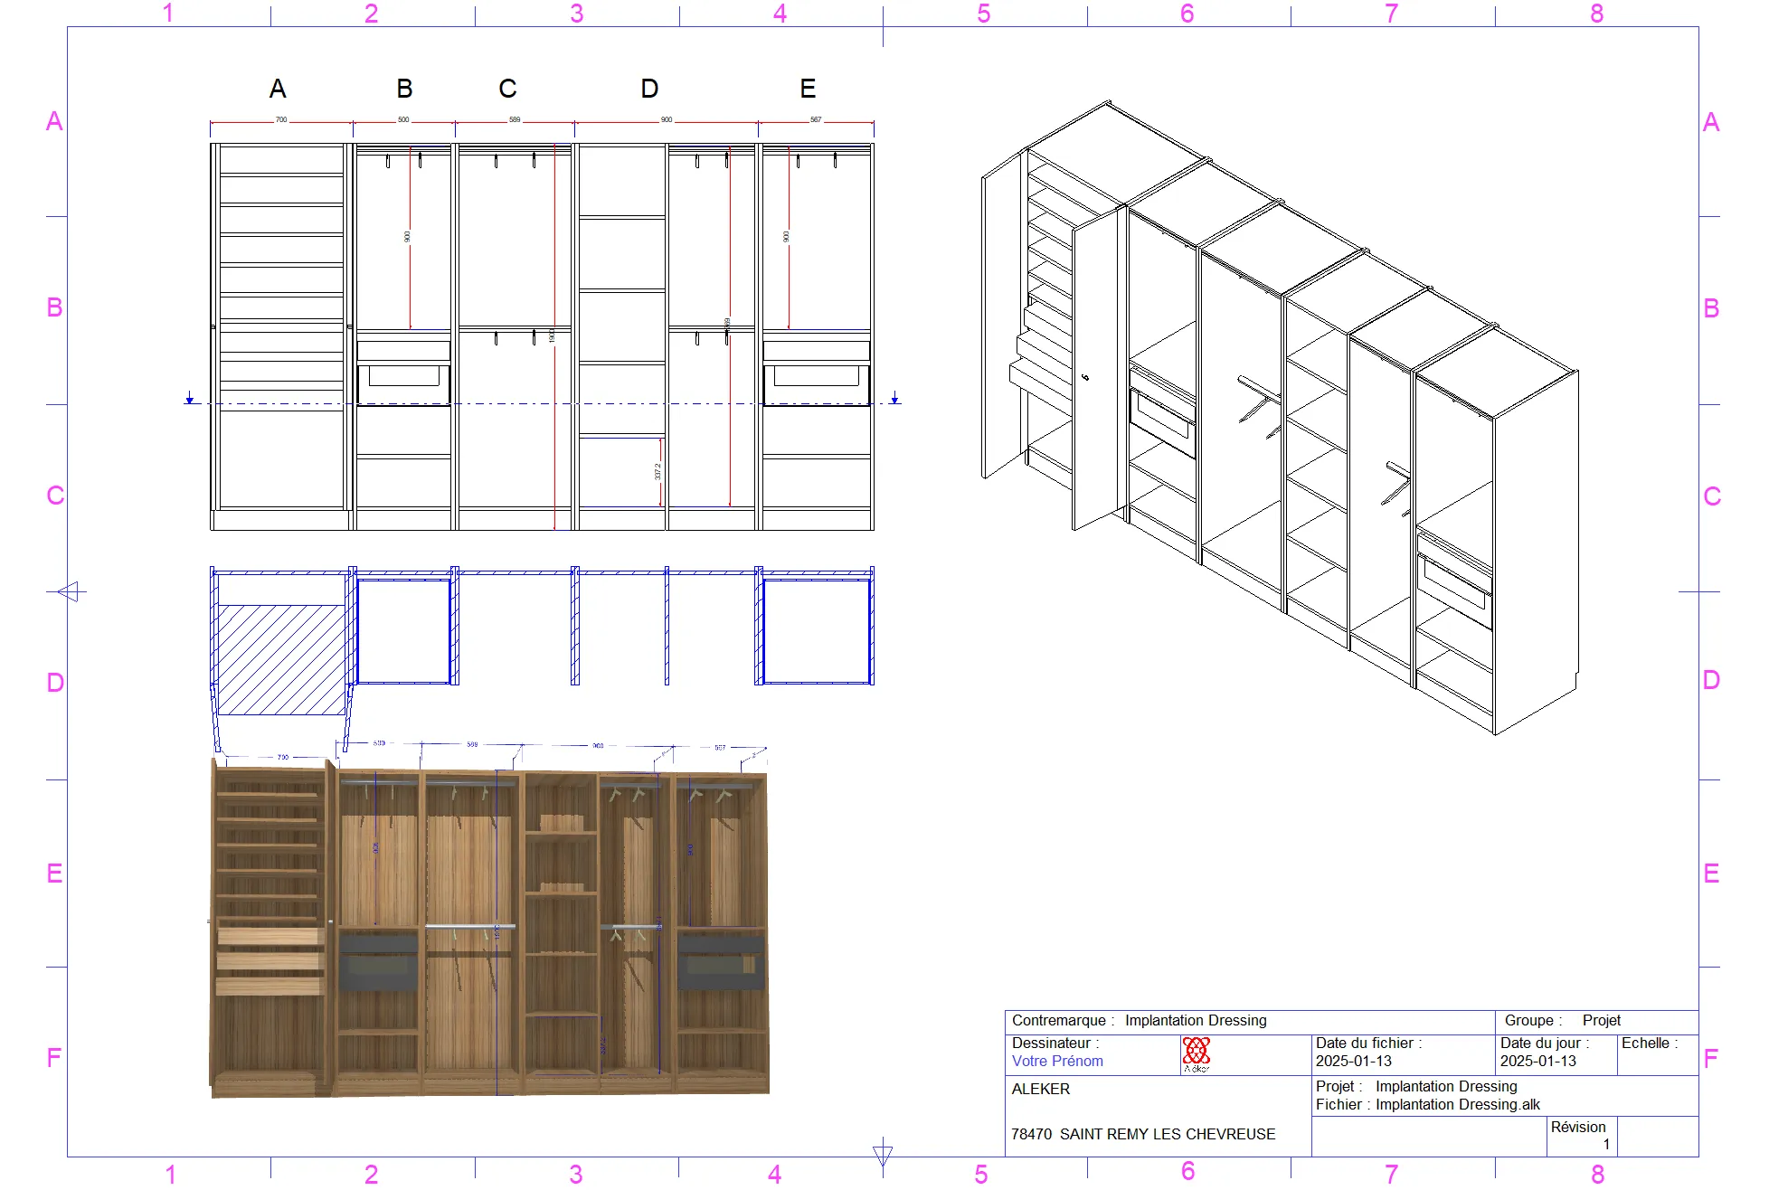Image resolution: width=1769 pixels, height=1190 pixels.
Task: Select the module label A above elevation
Action: click(x=278, y=89)
